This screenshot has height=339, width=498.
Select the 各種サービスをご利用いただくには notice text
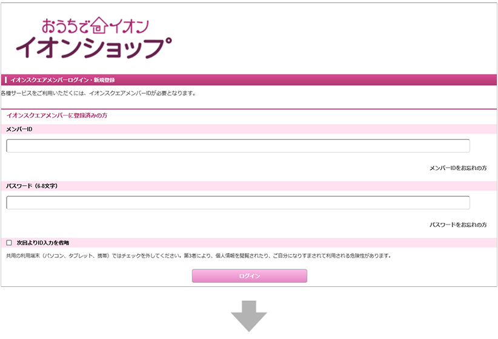pos(99,93)
